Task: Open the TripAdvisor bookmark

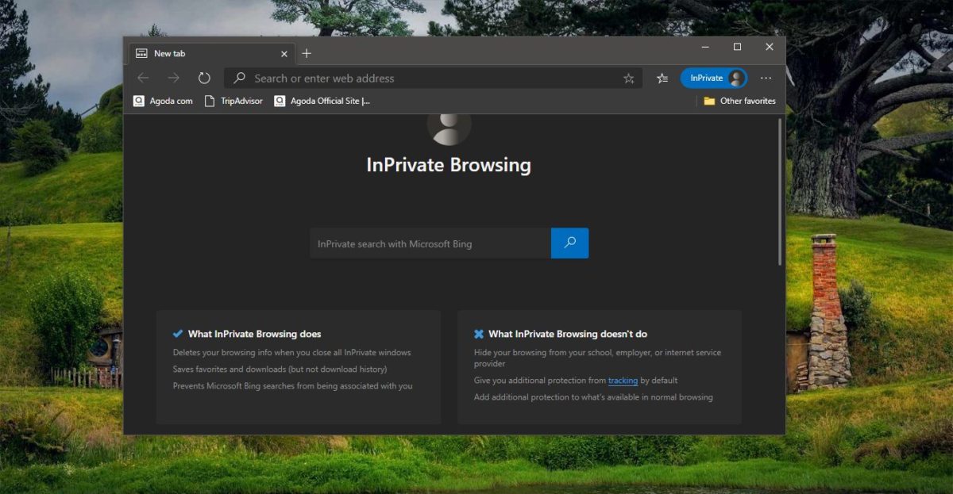Action: [x=233, y=101]
